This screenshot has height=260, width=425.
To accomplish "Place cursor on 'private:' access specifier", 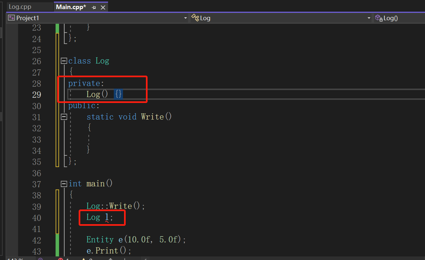I will click(86, 83).
